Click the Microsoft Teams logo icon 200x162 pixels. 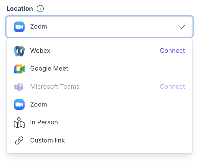[19, 87]
